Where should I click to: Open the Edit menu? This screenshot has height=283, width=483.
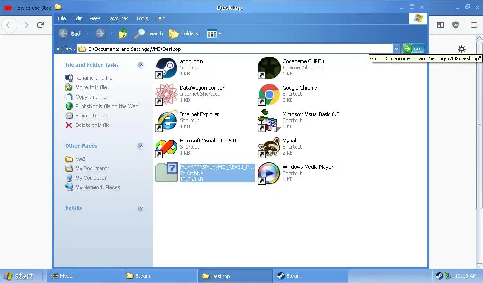pos(77,18)
